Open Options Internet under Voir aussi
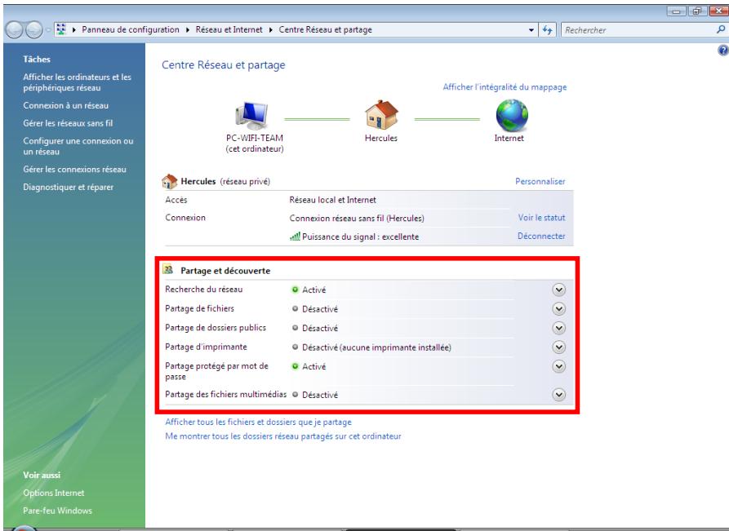The height and width of the screenshot is (531, 729). [54, 493]
